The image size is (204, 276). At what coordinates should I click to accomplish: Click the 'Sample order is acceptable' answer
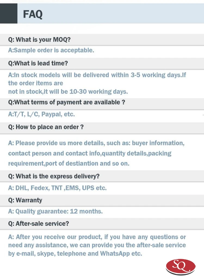click(x=51, y=50)
